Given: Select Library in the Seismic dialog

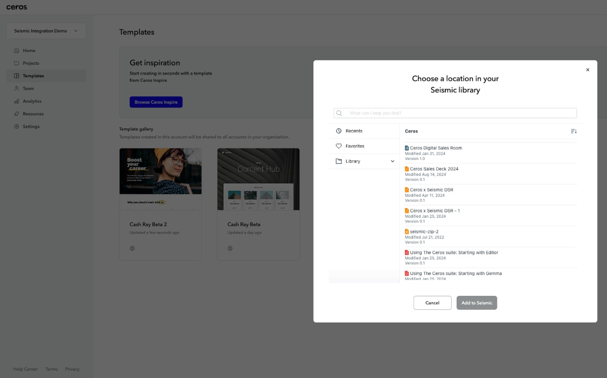Looking at the screenshot, I should (x=364, y=161).
